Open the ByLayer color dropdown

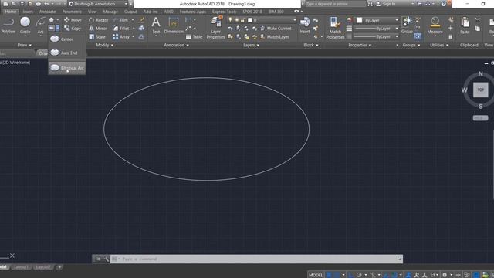tap(377, 20)
